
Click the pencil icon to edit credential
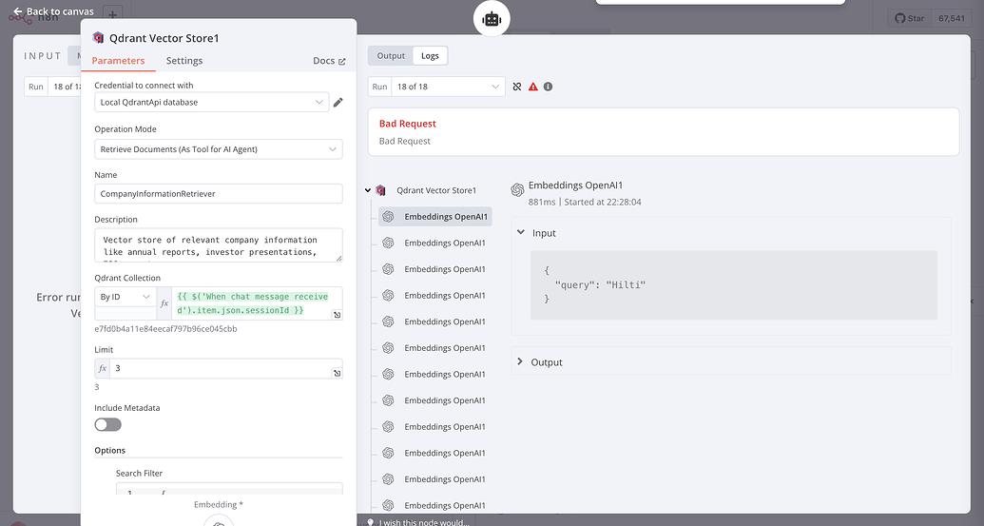coord(338,103)
